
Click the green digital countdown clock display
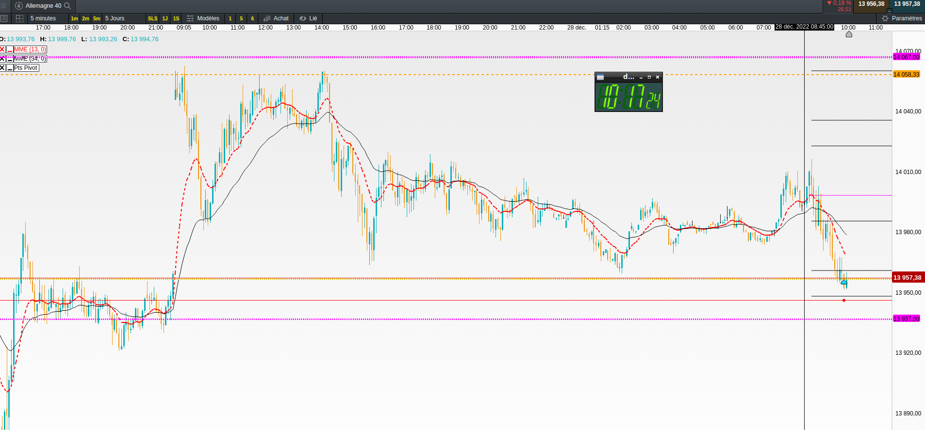click(628, 96)
